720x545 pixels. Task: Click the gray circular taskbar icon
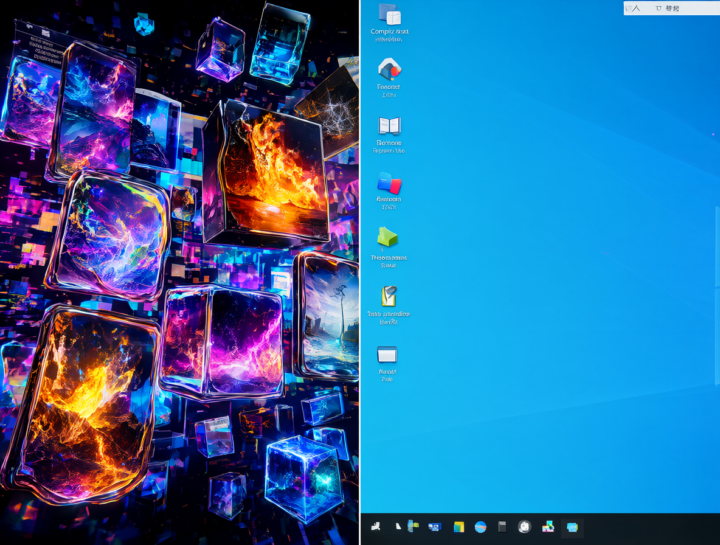tap(524, 527)
